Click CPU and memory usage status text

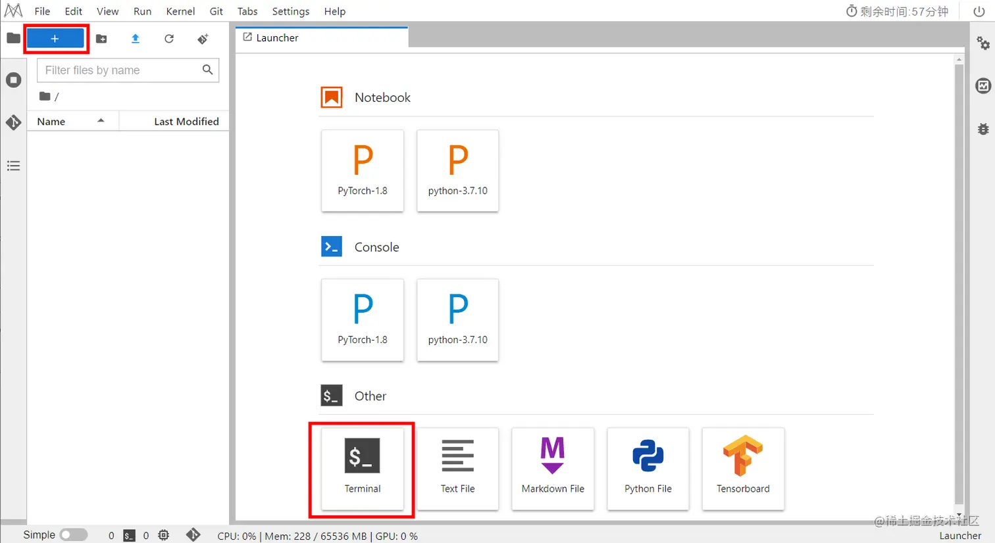(317, 536)
